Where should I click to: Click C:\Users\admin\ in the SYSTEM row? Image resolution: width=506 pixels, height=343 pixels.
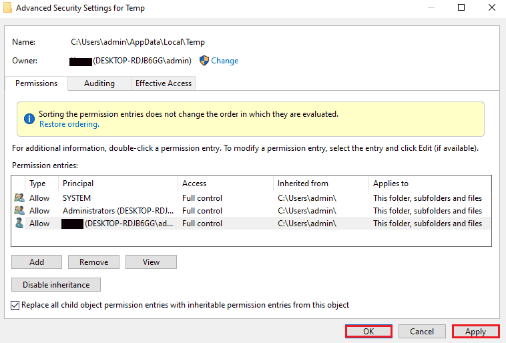point(307,198)
